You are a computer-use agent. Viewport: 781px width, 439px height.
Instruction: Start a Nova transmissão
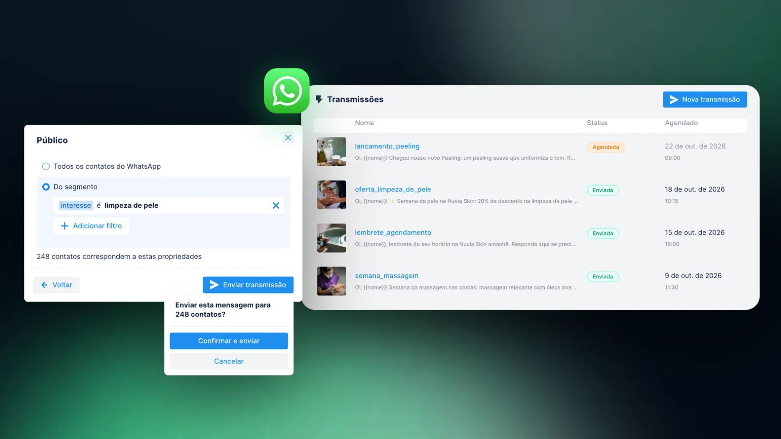[x=705, y=99]
